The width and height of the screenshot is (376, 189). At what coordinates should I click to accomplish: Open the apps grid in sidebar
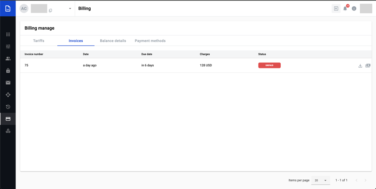click(x=8, y=35)
